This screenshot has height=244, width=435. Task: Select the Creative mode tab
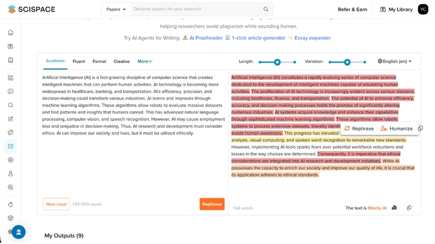tap(122, 61)
